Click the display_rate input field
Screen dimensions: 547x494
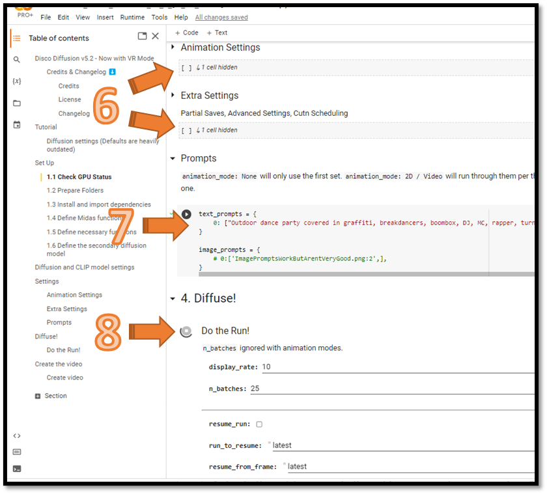pos(398,367)
